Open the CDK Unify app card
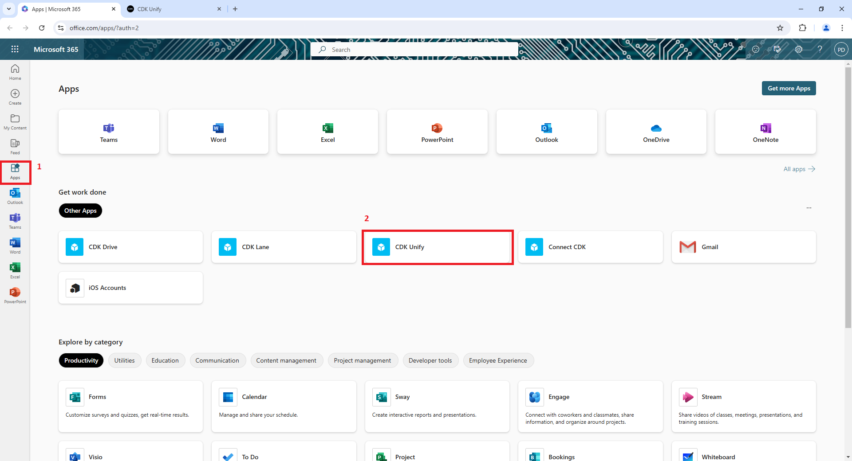 pos(437,247)
